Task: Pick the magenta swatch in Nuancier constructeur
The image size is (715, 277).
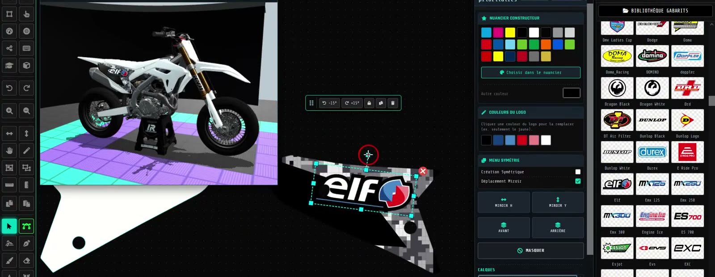Action: (498, 32)
